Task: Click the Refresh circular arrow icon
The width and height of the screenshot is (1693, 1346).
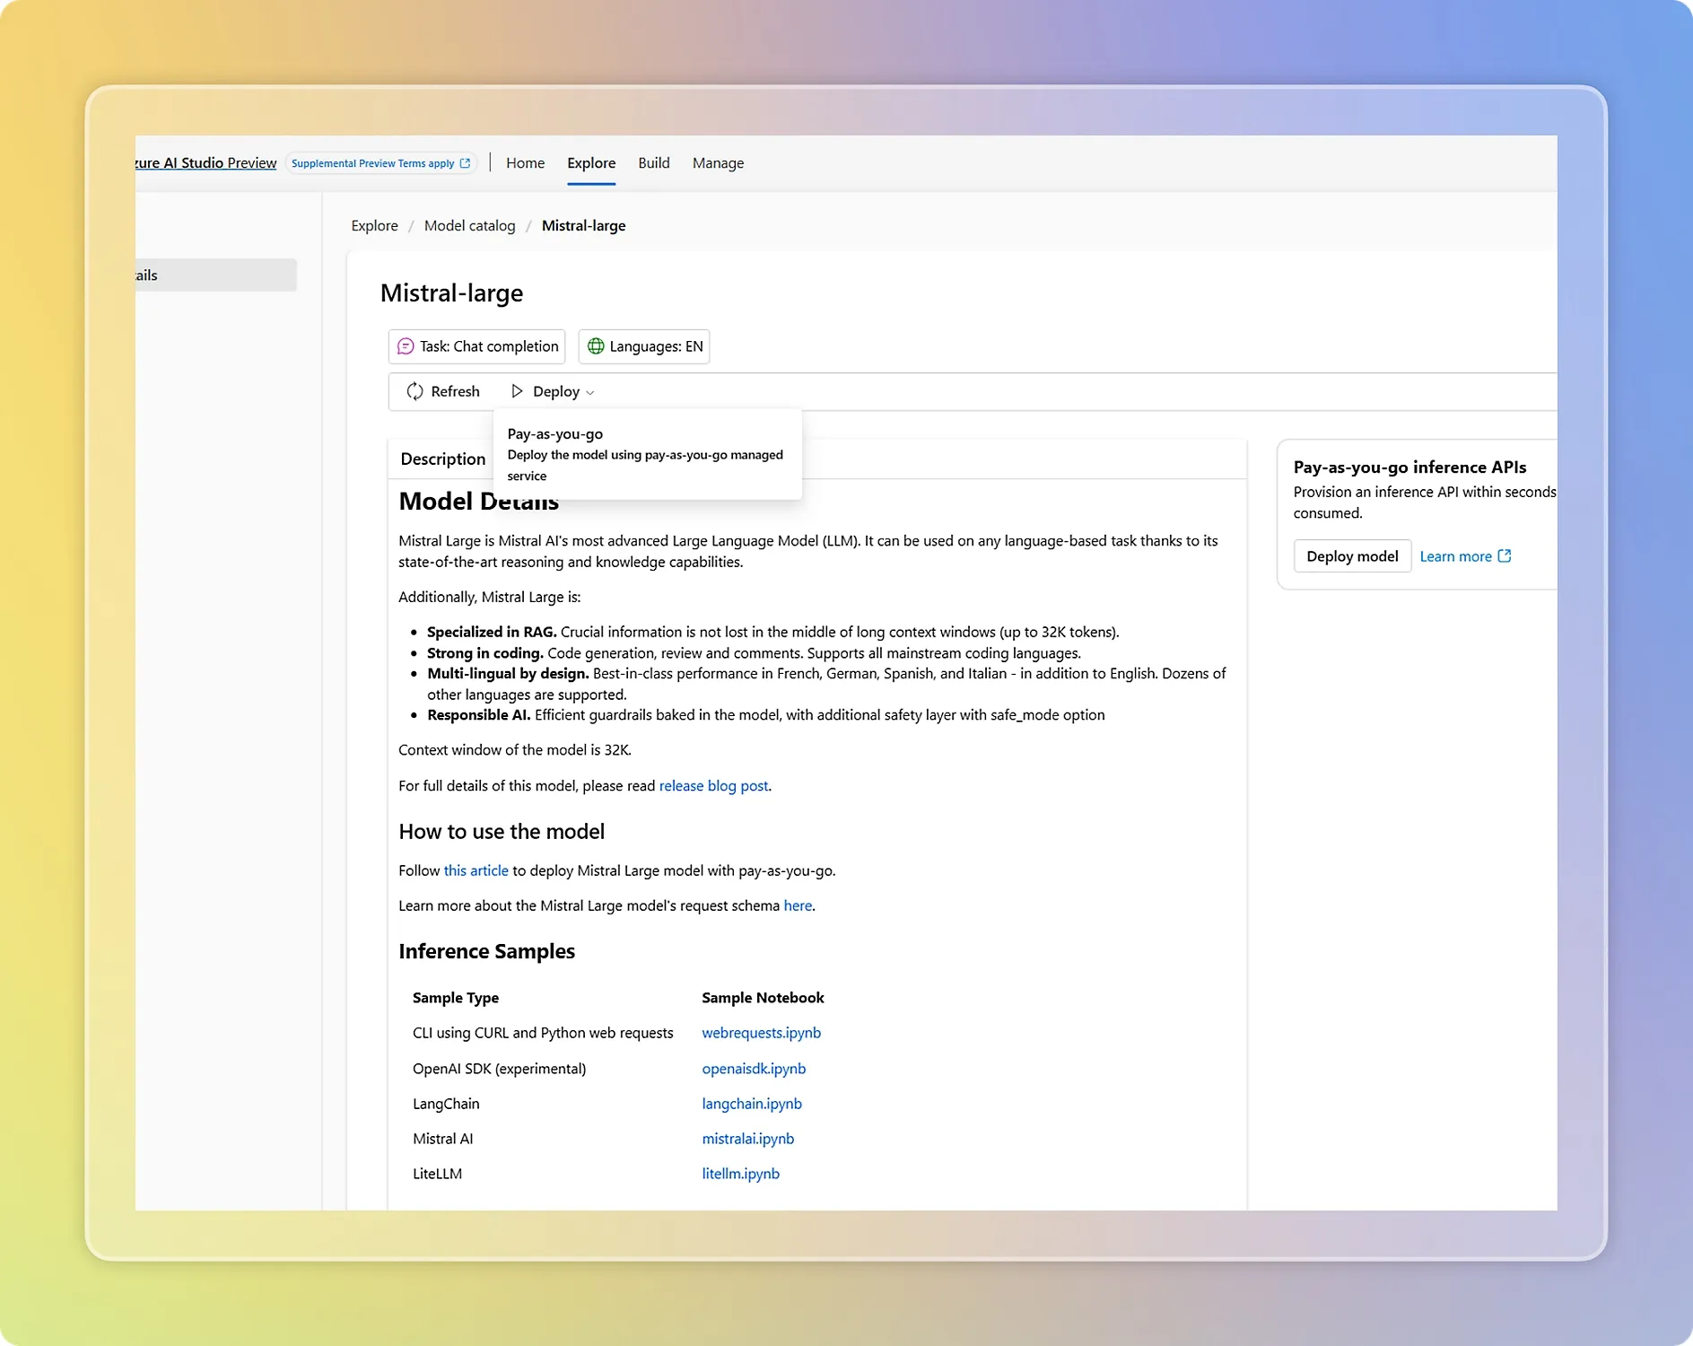Action: (x=415, y=391)
